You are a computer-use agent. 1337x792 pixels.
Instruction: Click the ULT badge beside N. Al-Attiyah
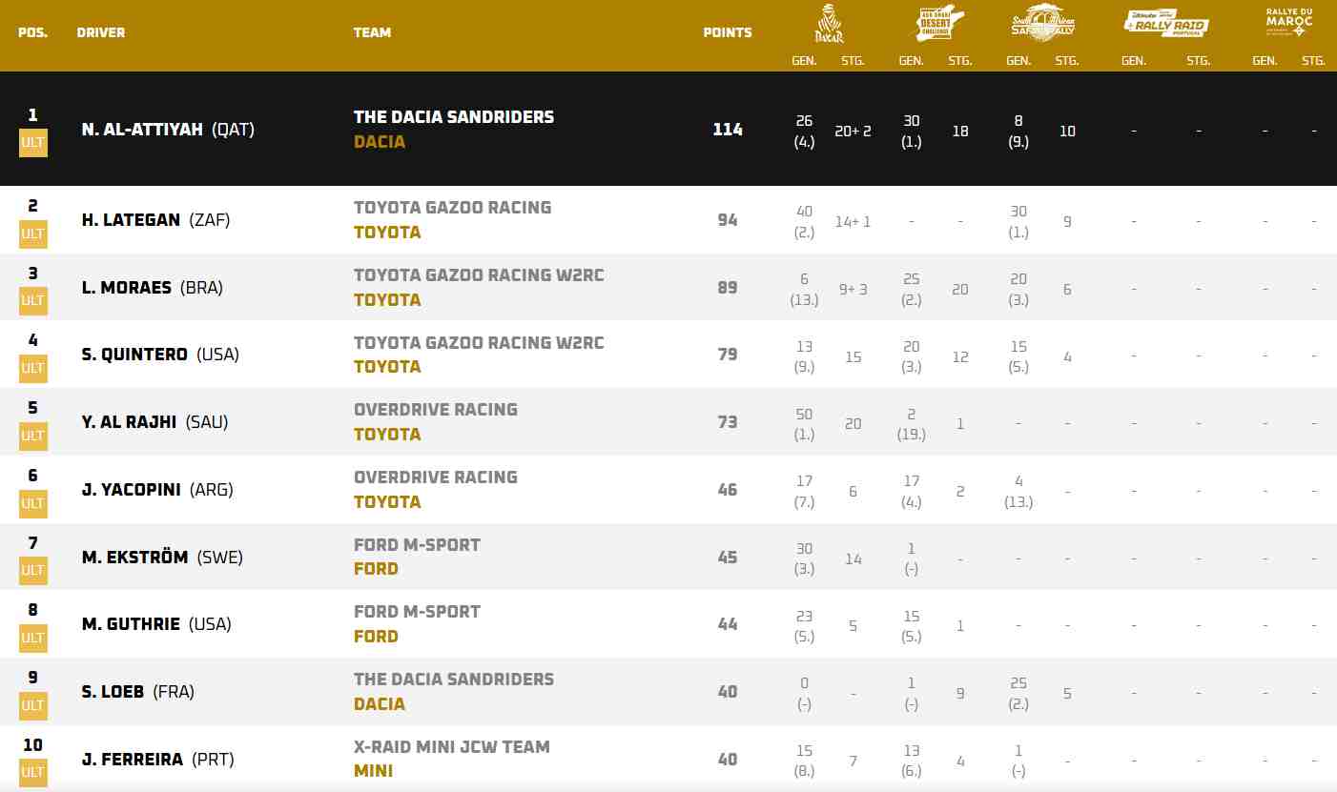click(32, 143)
